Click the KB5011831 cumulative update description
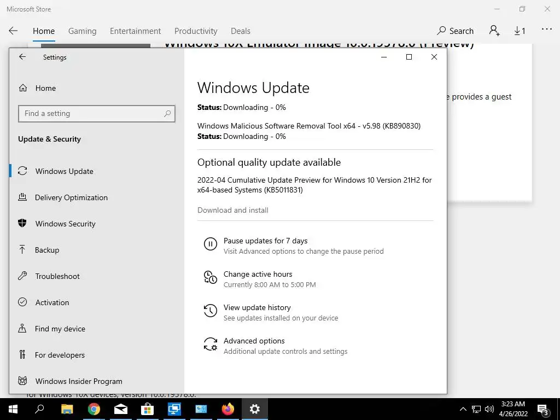 pyautogui.click(x=314, y=185)
